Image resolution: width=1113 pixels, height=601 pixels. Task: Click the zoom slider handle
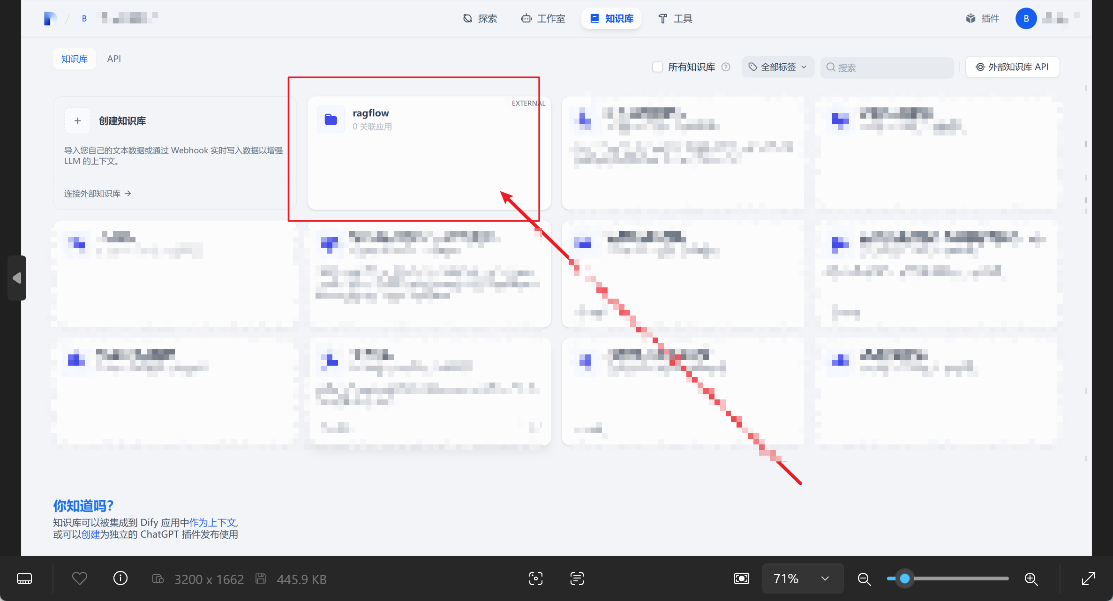[904, 578]
